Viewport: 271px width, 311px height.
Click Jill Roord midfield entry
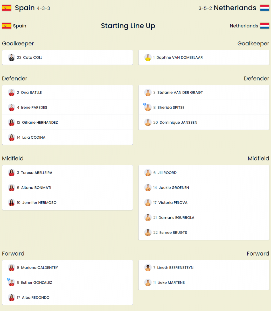[x=204, y=173]
